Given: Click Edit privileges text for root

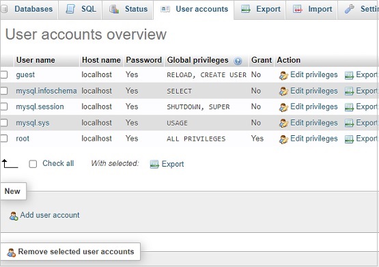Looking at the screenshot, I should coord(314,139).
